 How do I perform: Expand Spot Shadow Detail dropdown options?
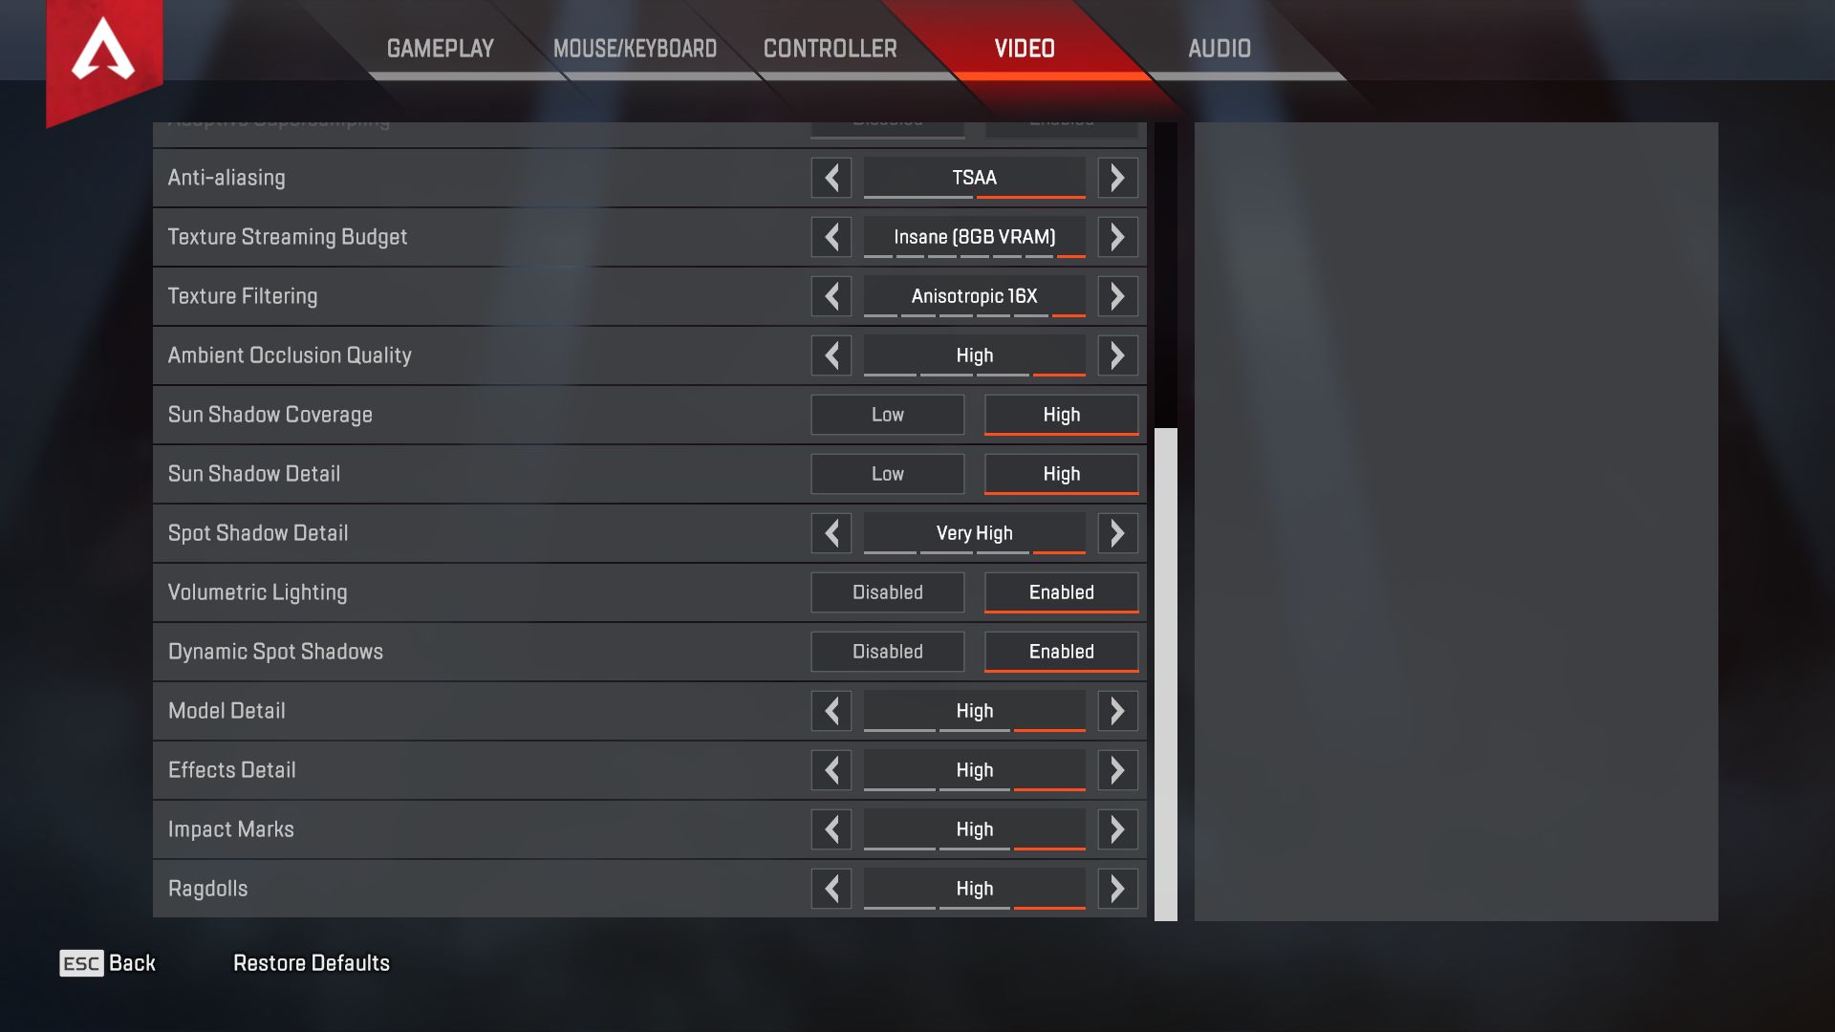click(973, 531)
